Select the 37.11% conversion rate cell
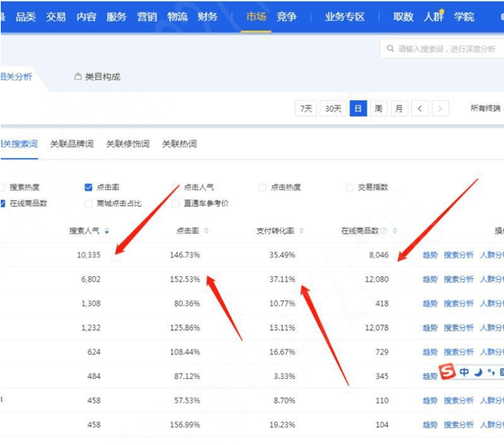This screenshot has height=445, width=504. point(282,279)
